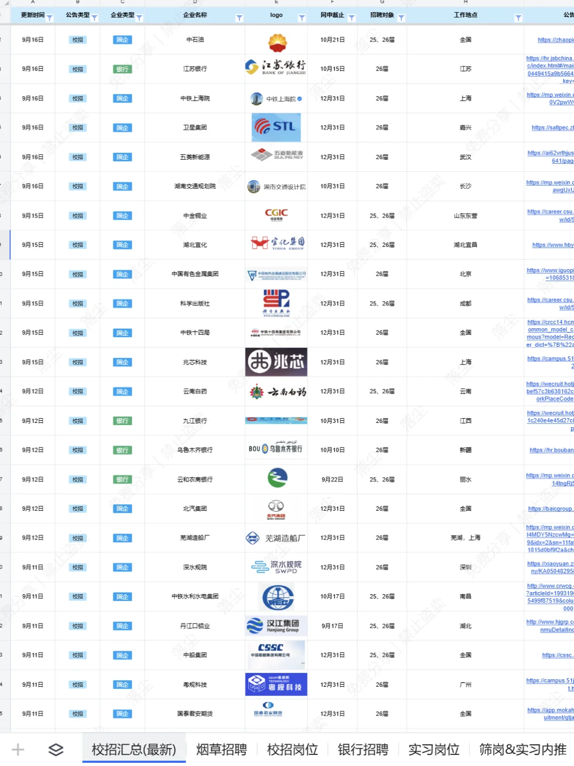Select 江苏银行 company name cell
The height and width of the screenshot is (766, 574).
point(195,69)
